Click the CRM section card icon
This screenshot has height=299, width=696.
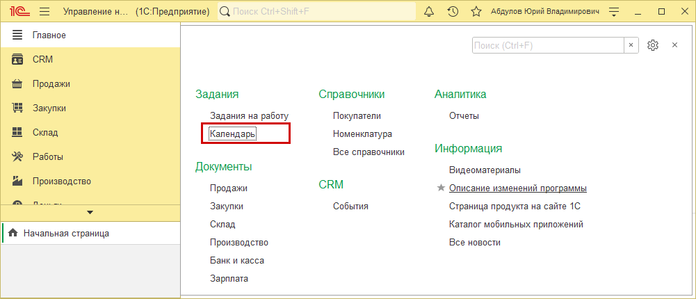click(17, 59)
